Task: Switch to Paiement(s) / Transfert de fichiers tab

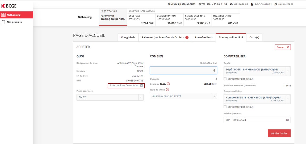Action: pos(165,38)
